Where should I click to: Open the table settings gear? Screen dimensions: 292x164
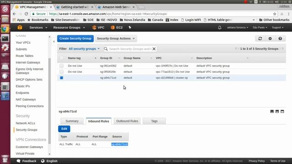pyautogui.click(x=270, y=38)
